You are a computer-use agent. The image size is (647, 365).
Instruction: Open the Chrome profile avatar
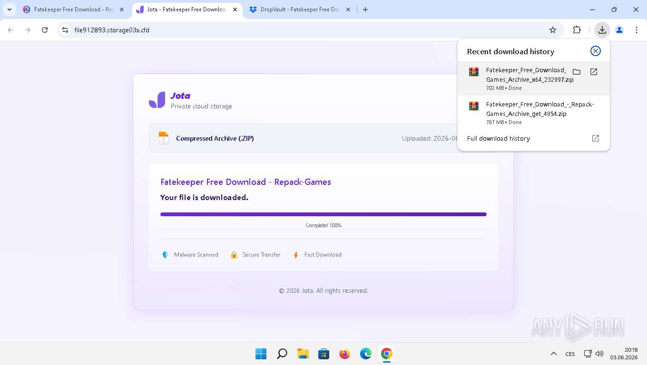point(619,30)
